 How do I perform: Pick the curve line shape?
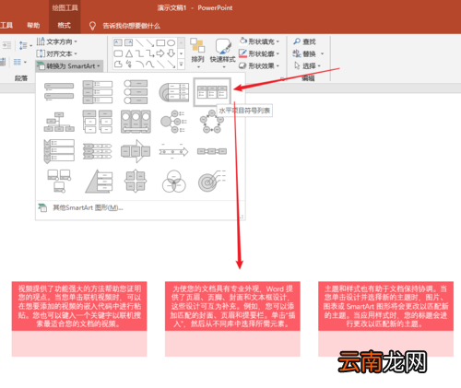(150, 65)
